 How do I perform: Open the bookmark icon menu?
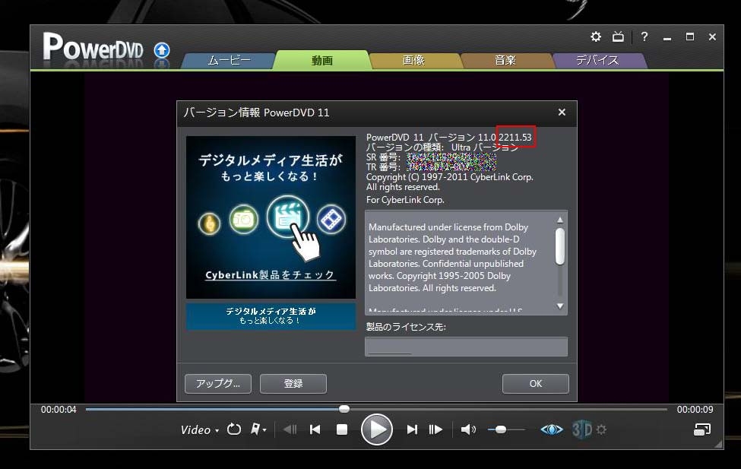pyautogui.click(x=258, y=429)
